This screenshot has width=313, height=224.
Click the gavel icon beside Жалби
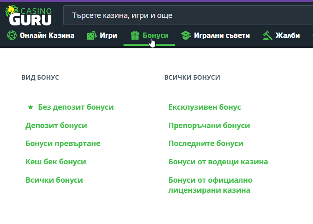click(x=268, y=35)
